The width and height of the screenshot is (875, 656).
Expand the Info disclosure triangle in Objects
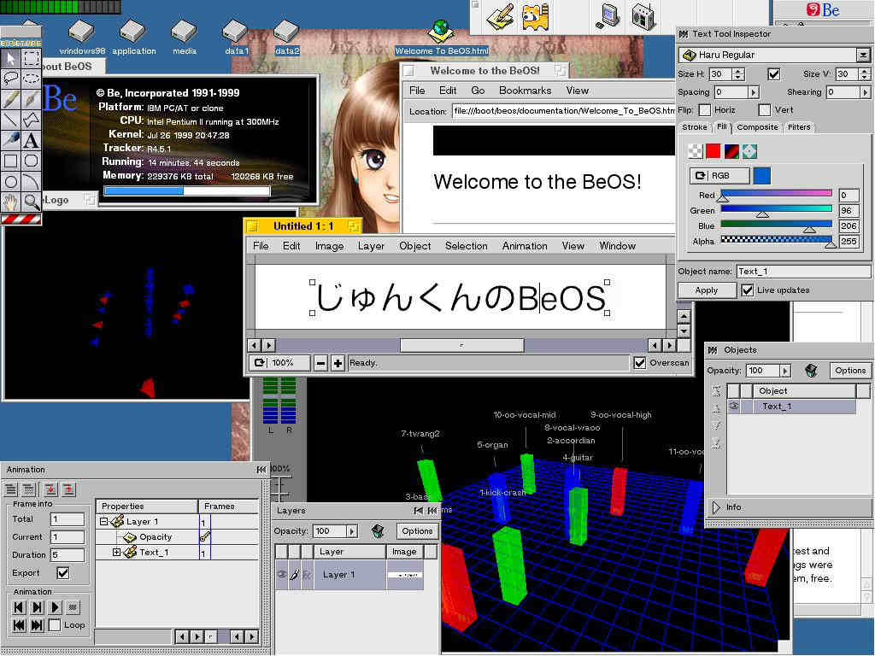click(717, 507)
